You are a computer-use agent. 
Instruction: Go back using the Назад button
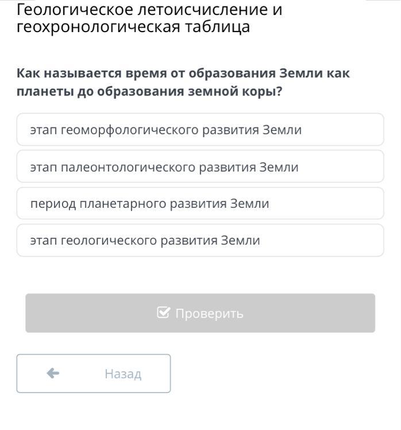[94, 374]
